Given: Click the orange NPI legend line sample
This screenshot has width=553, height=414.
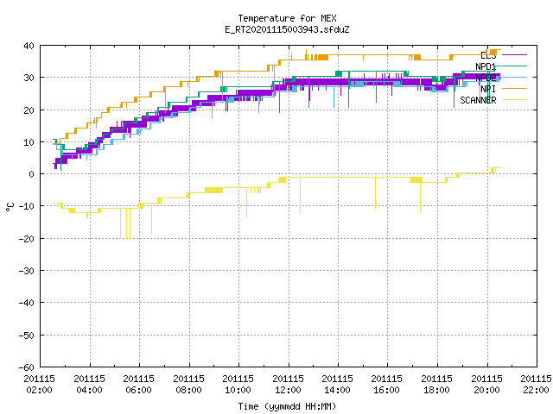Looking at the screenshot, I should (514, 88).
